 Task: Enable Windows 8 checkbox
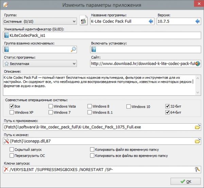[x=89, y=106]
